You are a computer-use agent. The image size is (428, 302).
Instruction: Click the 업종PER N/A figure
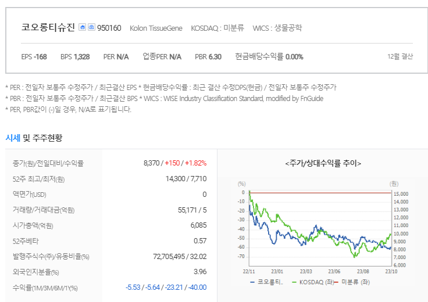tap(162, 57)
